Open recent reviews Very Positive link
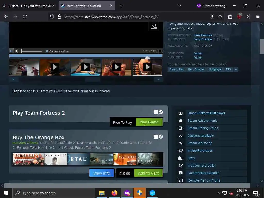This screenshot has height=198, width=264. tap(203, 35)
